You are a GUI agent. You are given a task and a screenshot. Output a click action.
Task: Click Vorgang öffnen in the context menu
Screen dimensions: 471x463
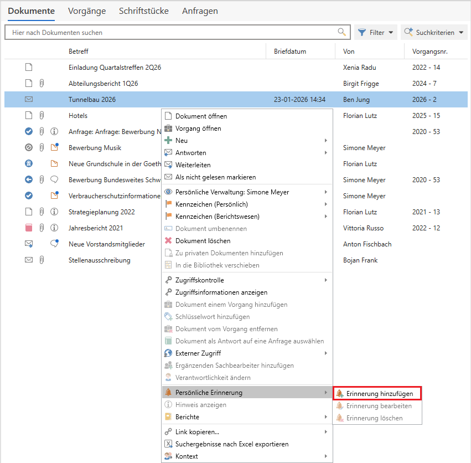[x=247, y=128]
